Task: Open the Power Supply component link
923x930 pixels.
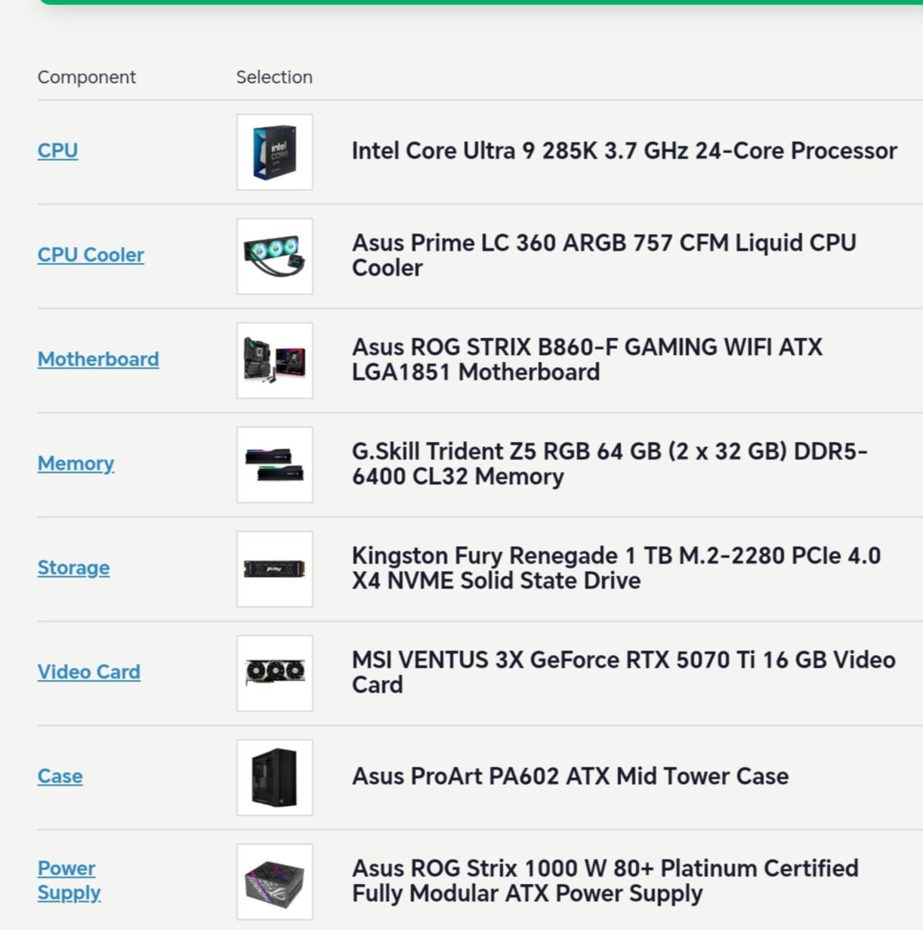Action: (69, 880)
